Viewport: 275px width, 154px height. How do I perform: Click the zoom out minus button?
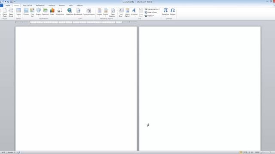[261, 152]
